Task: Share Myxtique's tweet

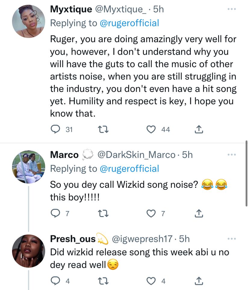Action: pos(199,129)
